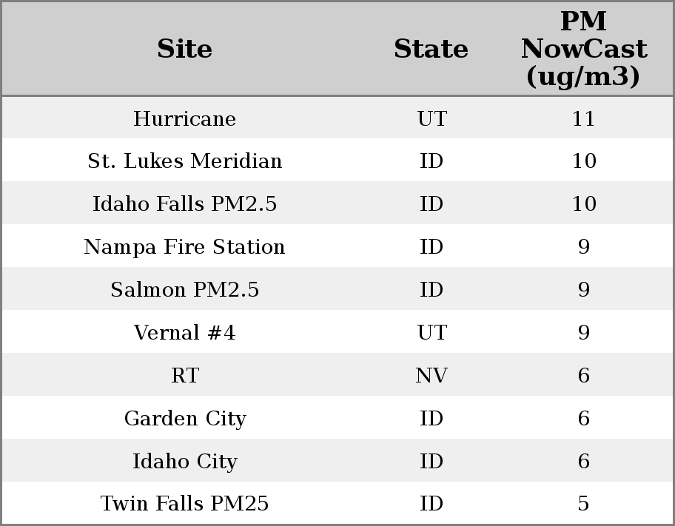Select the Nampa Fire Station row name
The height and width of the screenshot is (526, 675).
click(x=185, y=247)
